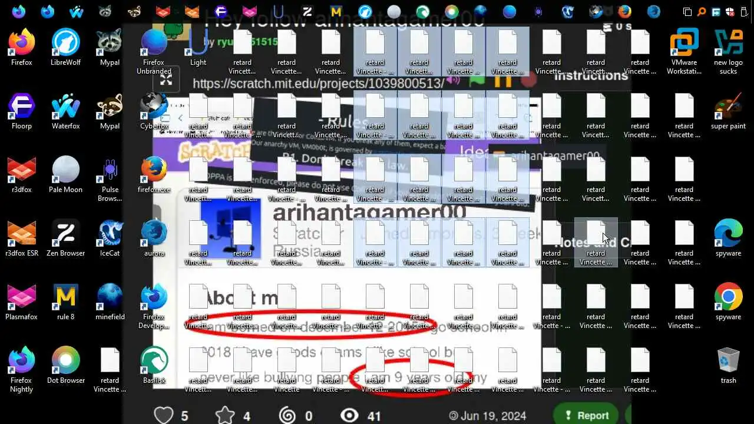This screenshot has width=754, height=424.
Task: Open the security shield tray icon
Action: coord(730,12)
